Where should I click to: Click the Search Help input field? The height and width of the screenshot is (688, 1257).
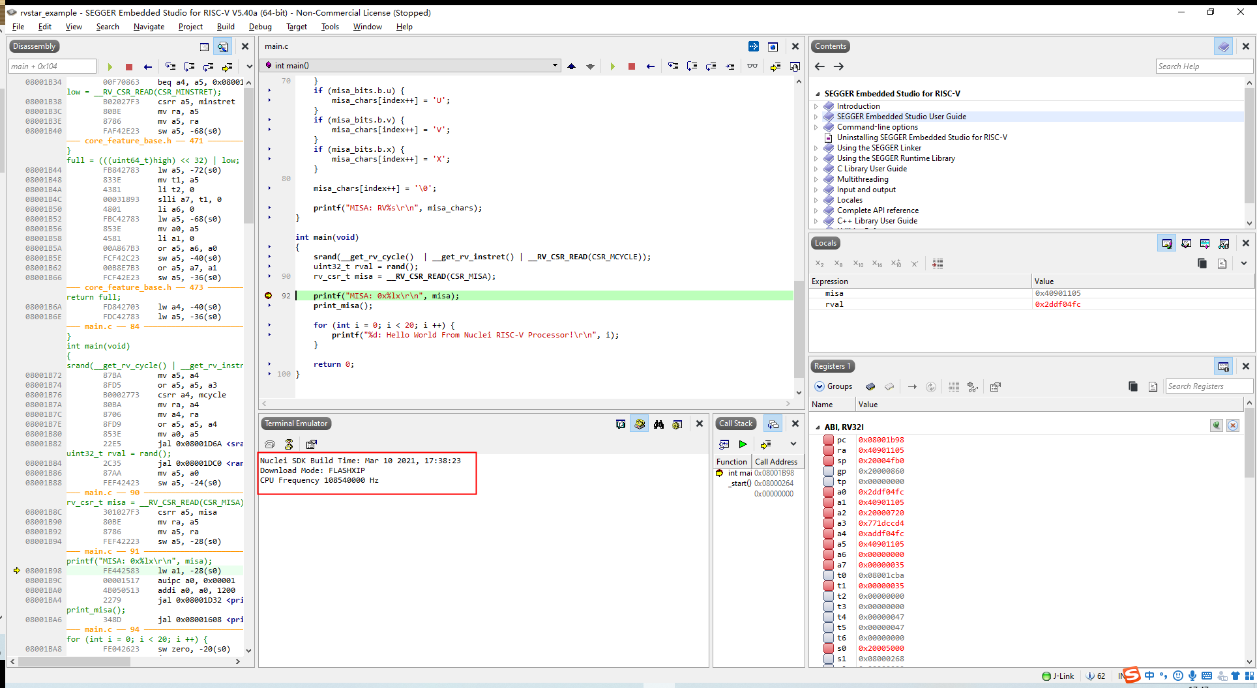1204,66
